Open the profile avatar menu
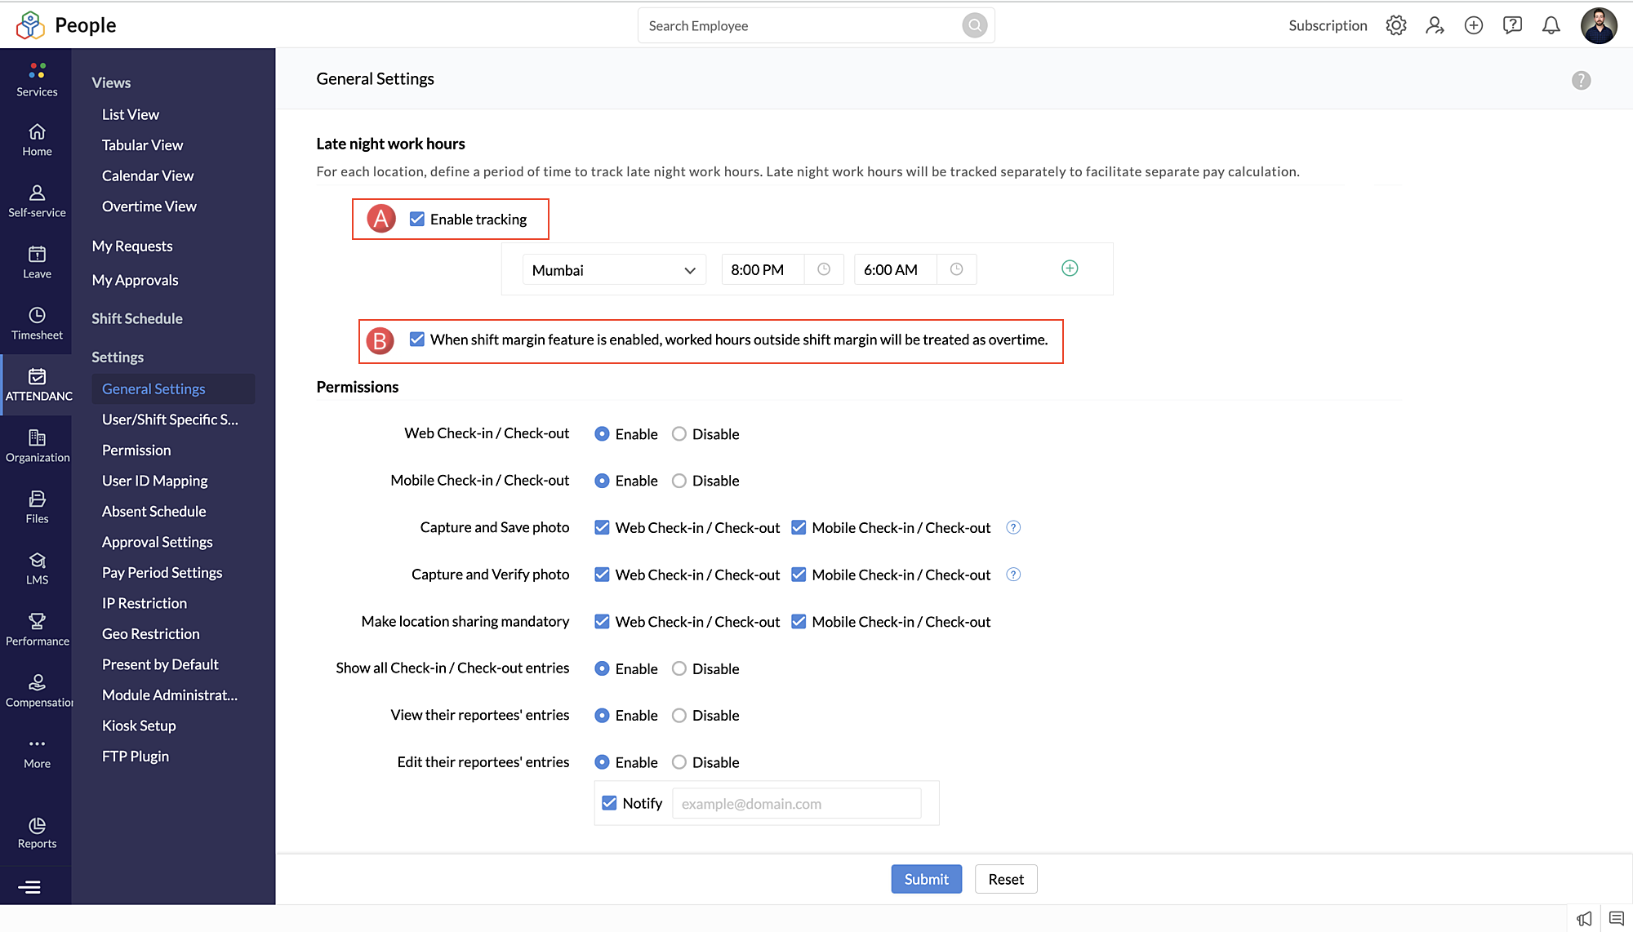This screenshot has height=932, width=1633. coord(1599,25)
